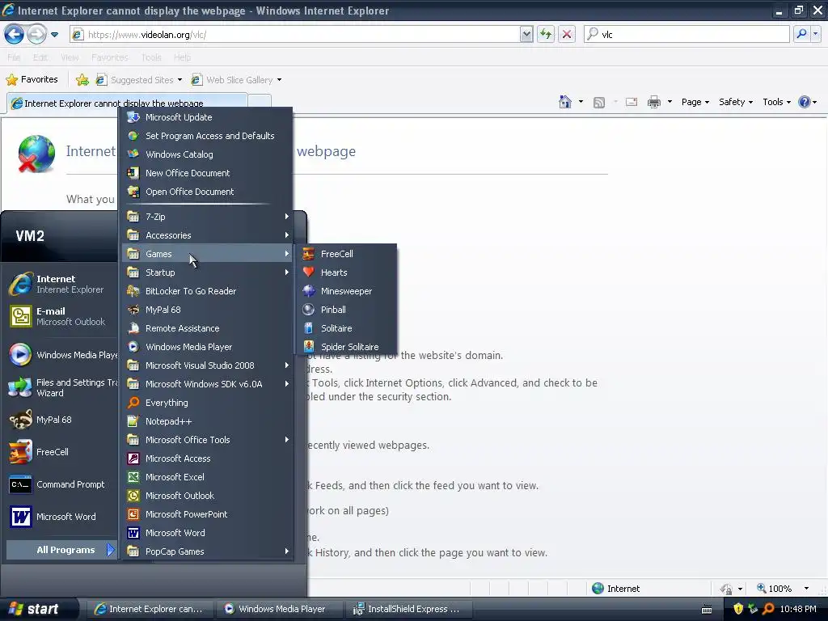Click the BitLocker To Go Reader icon
The height and width of the screenshot is (621, 828).
coord(133,291)
